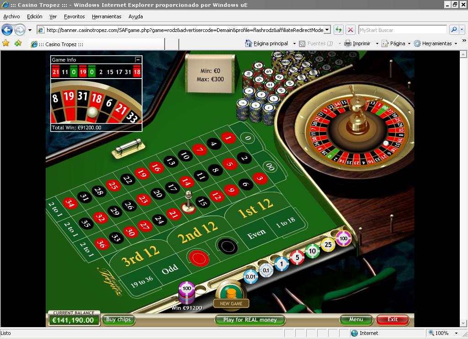
Task: Bet on the red color spot
Action: click(198, 258)
